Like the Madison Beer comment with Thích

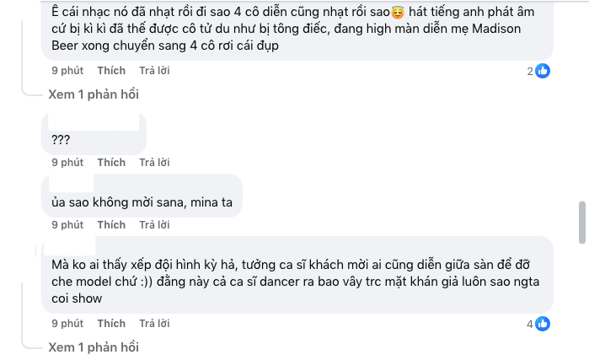[x=111, y=71]
